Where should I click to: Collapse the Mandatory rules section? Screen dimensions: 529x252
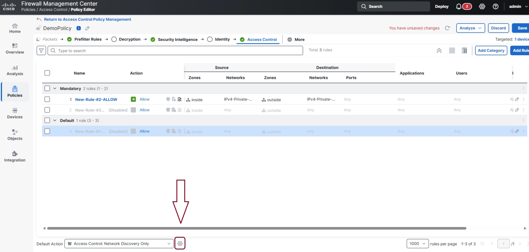pos(55,89)
